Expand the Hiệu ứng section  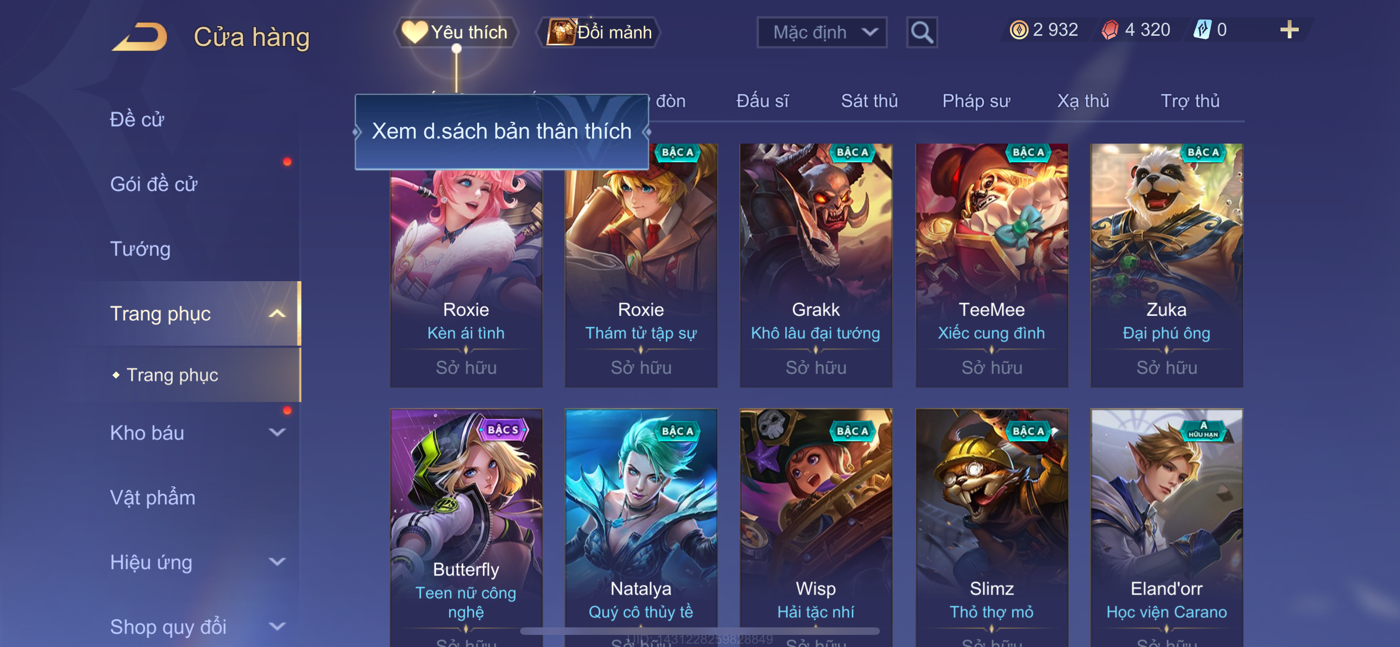click(277, 562)
